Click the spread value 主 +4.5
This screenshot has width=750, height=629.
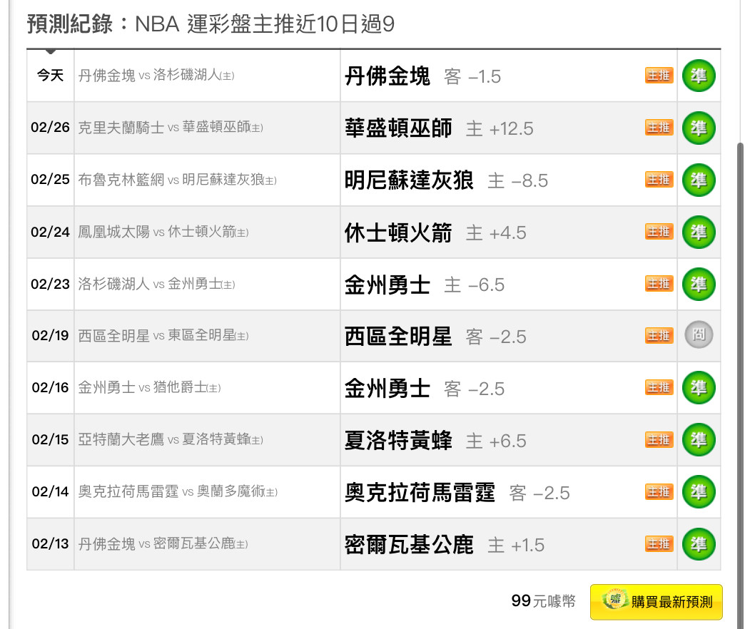pos(496,232)
